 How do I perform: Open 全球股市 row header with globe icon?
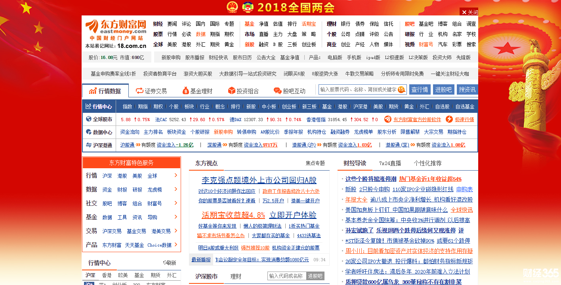[x=99, y=119]
